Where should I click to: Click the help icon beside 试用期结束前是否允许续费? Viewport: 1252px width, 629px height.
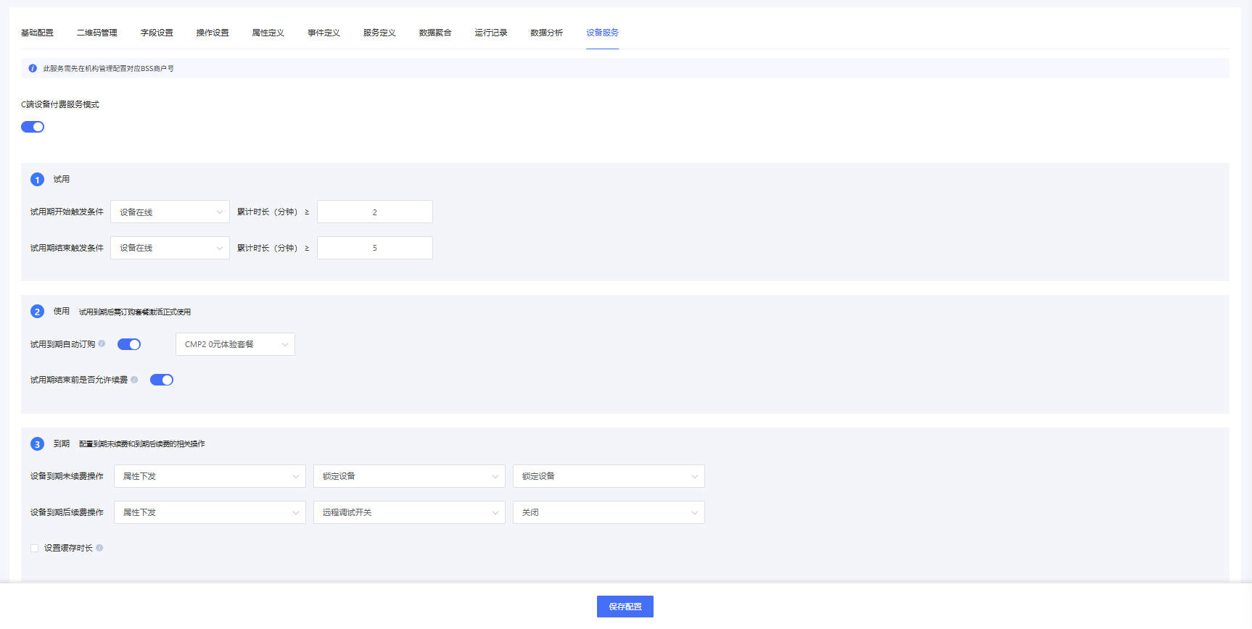pos(134,380)
